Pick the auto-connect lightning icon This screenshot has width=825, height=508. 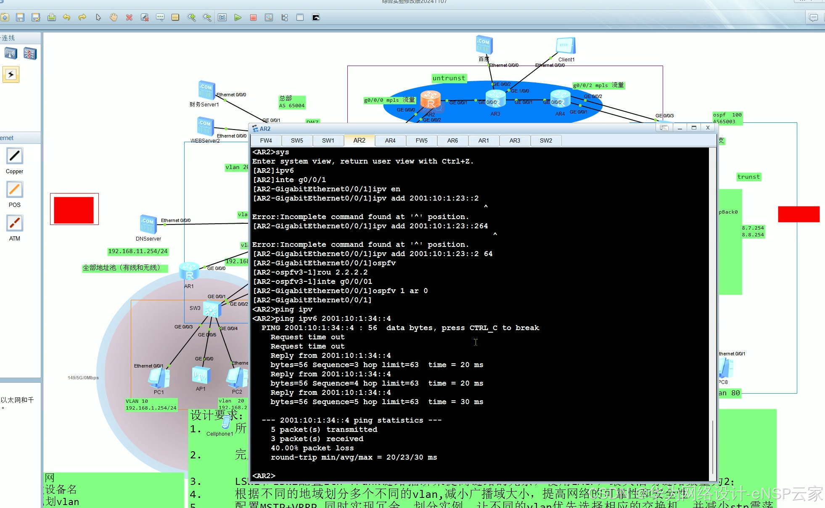(11, 75)
